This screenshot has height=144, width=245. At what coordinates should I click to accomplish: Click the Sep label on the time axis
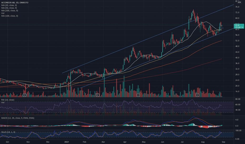pyautogui.click(x=223, y=142)
